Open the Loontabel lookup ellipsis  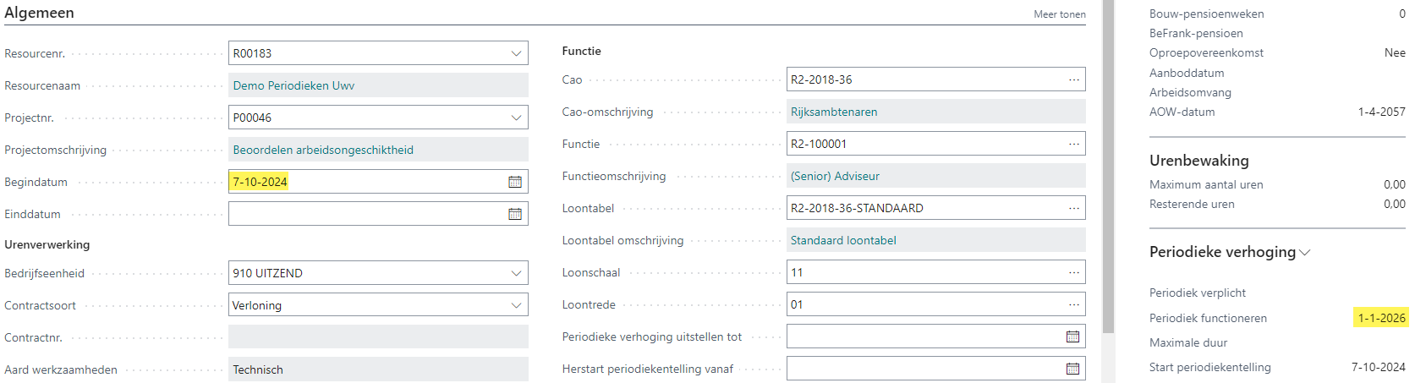pos(1073,208)
